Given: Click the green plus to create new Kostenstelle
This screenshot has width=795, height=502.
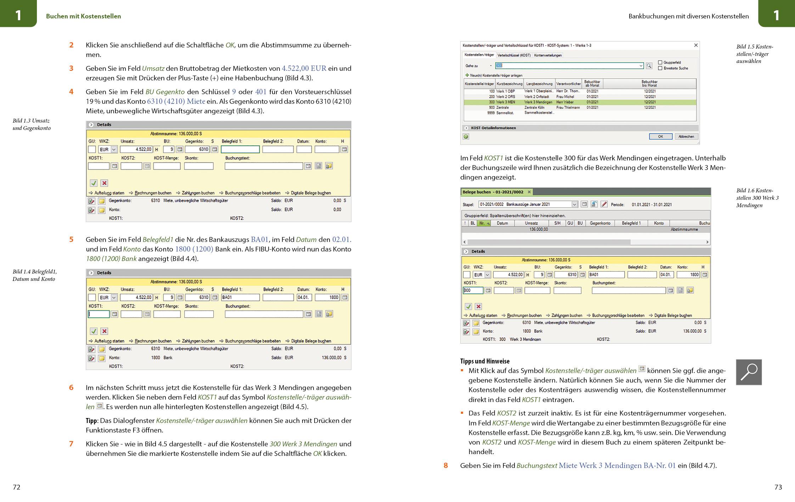Looking at the screenshot, I should [467, 75].
